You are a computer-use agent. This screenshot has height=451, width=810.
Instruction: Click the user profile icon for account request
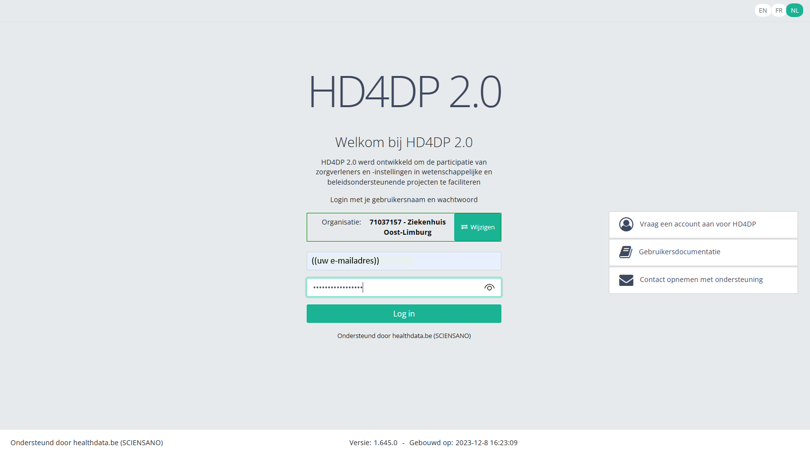pos(626,224)
